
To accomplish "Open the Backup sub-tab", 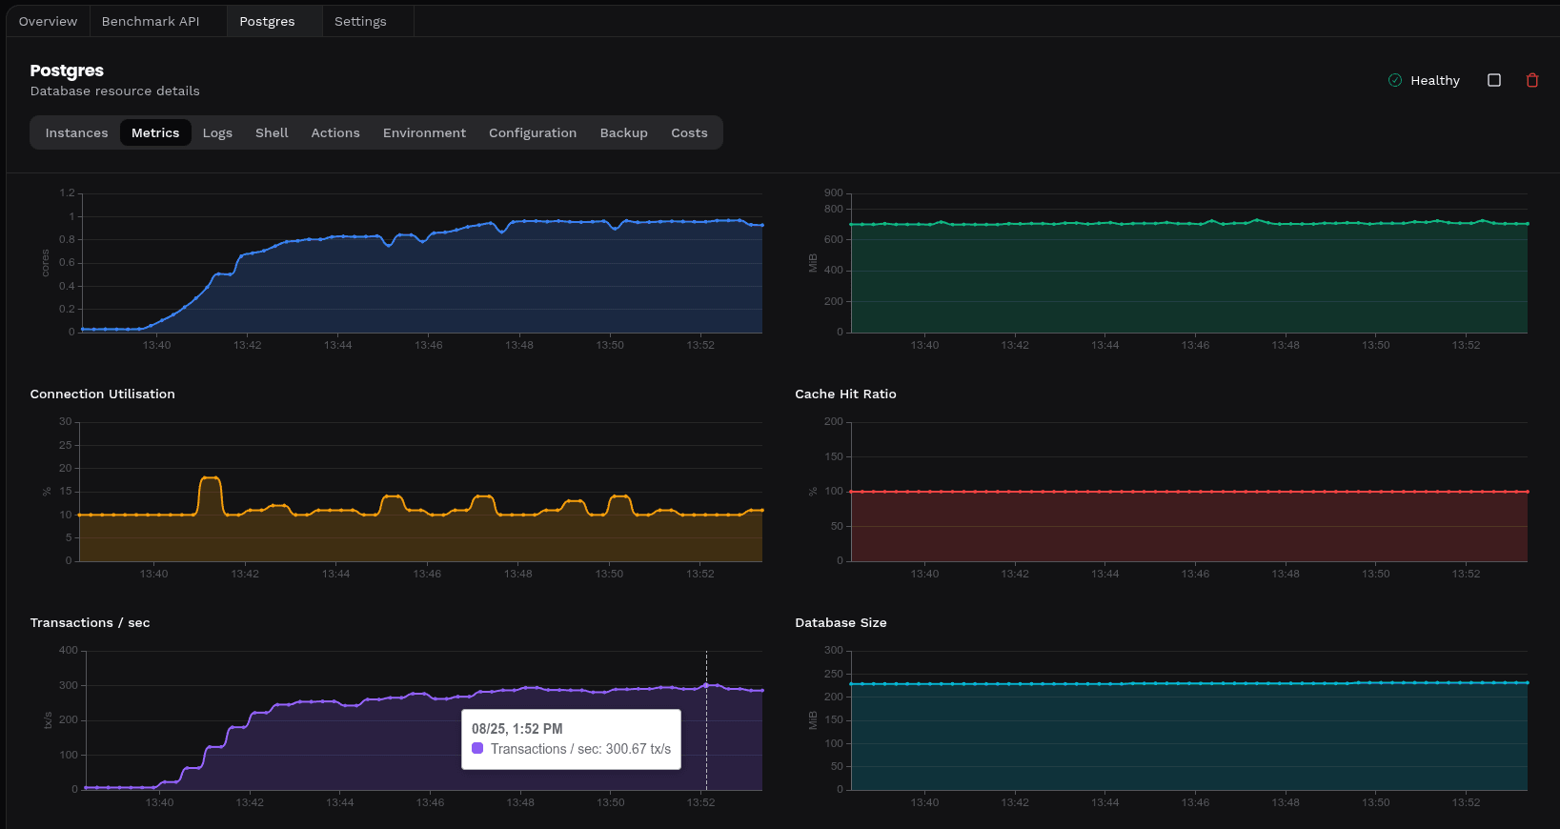I will click(x=624, y=132).
